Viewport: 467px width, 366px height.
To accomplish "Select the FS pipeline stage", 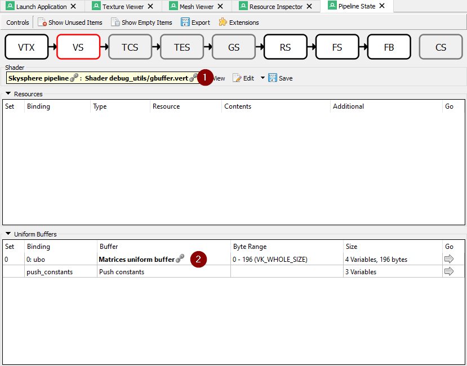I will (337, 47).
